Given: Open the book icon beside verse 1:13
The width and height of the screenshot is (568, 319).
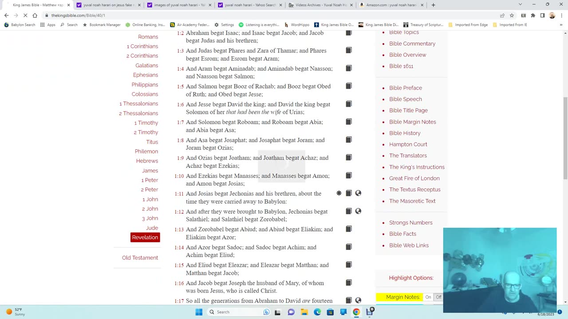Looking at the screenshot, I should (x=349, y=229).
